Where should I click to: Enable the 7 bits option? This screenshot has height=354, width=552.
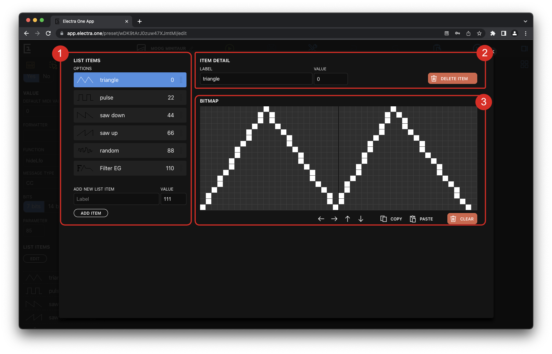34,206
